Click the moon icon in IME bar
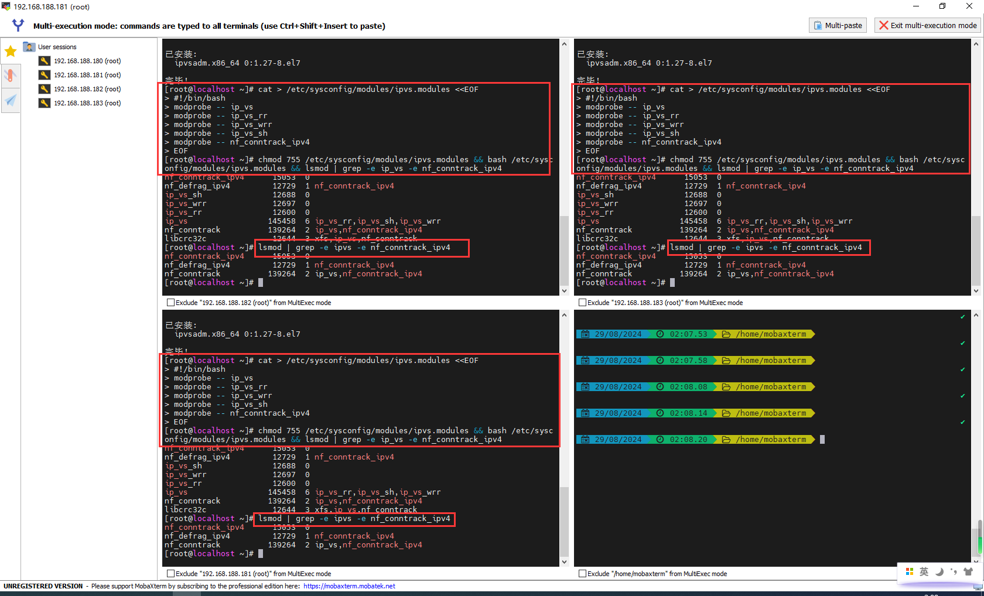The width and height of the screenshot is (984, 596). (939, 571)
